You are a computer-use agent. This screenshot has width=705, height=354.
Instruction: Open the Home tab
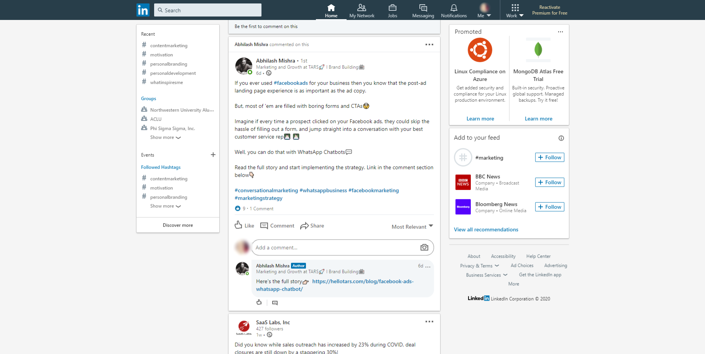(331, 11)
